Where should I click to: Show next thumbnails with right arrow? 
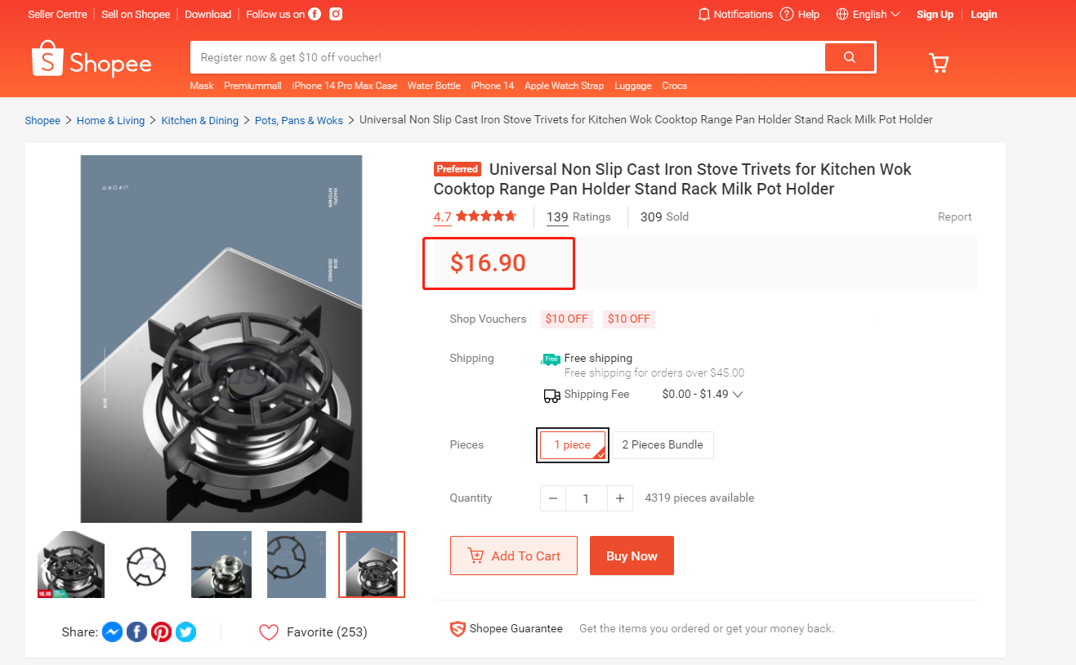click(395, 565)
